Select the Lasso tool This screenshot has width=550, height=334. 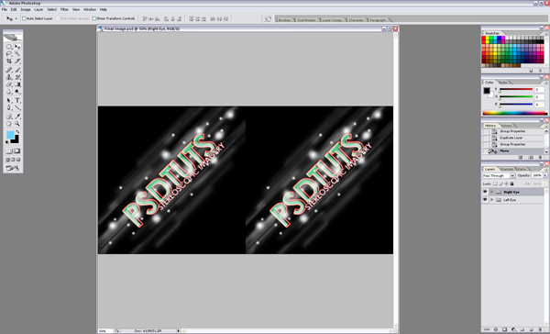click(x=9, y=54)
